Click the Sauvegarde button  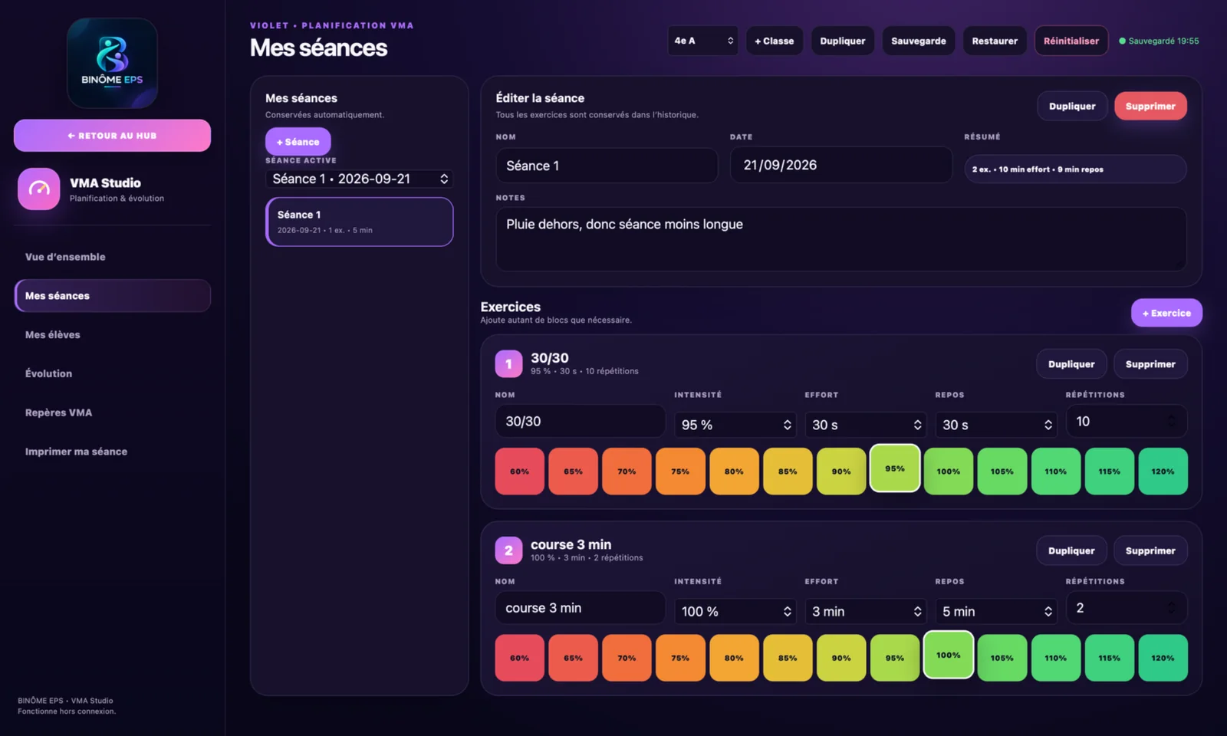coord(919,41)
